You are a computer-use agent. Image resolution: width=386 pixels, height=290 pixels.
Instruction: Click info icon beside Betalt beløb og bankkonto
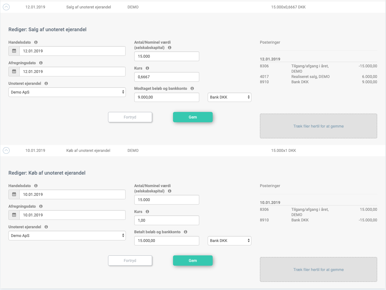(186, 232)
